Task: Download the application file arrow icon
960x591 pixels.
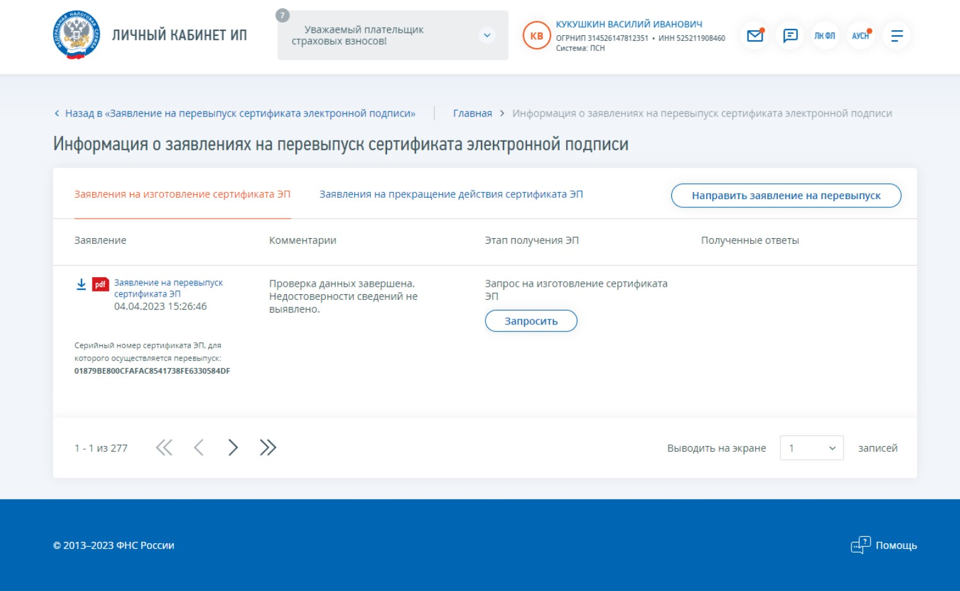Action: coord(81,284)
